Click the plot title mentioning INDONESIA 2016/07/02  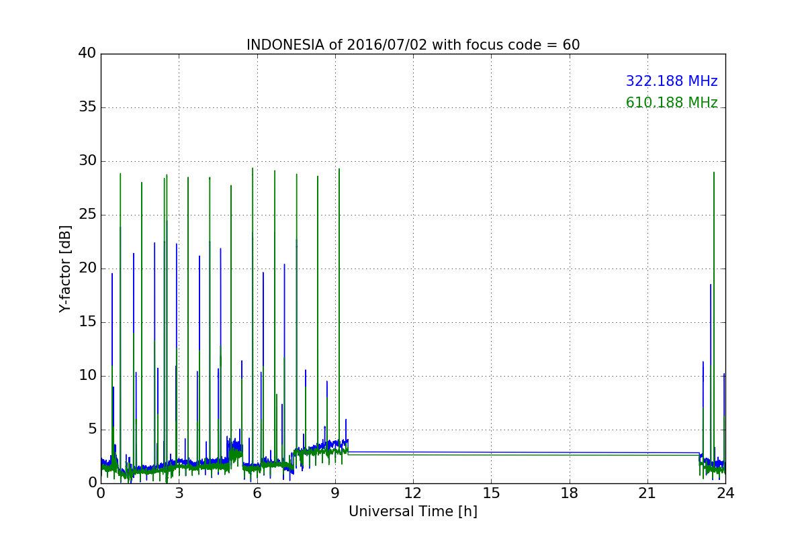[413, 45]
